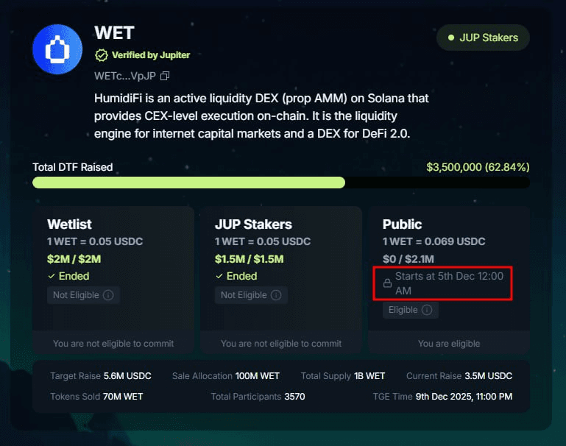Viewport: 566px width, 446px height.
Task: Click the lock icon in Public card
Action: click(x=387, y=283)
